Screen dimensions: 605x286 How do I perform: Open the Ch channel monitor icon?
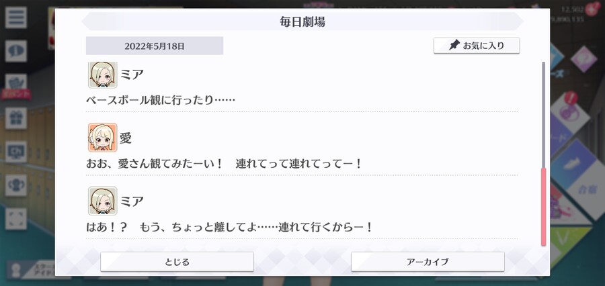[x=16, y=152]
